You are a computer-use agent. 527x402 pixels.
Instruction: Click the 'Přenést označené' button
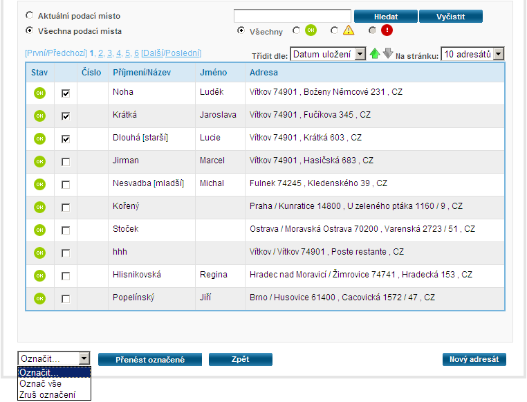(x=150, y=360)
